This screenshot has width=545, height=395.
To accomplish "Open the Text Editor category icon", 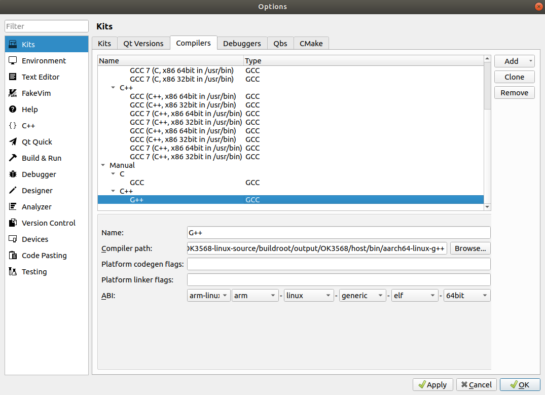I will 13,77.
